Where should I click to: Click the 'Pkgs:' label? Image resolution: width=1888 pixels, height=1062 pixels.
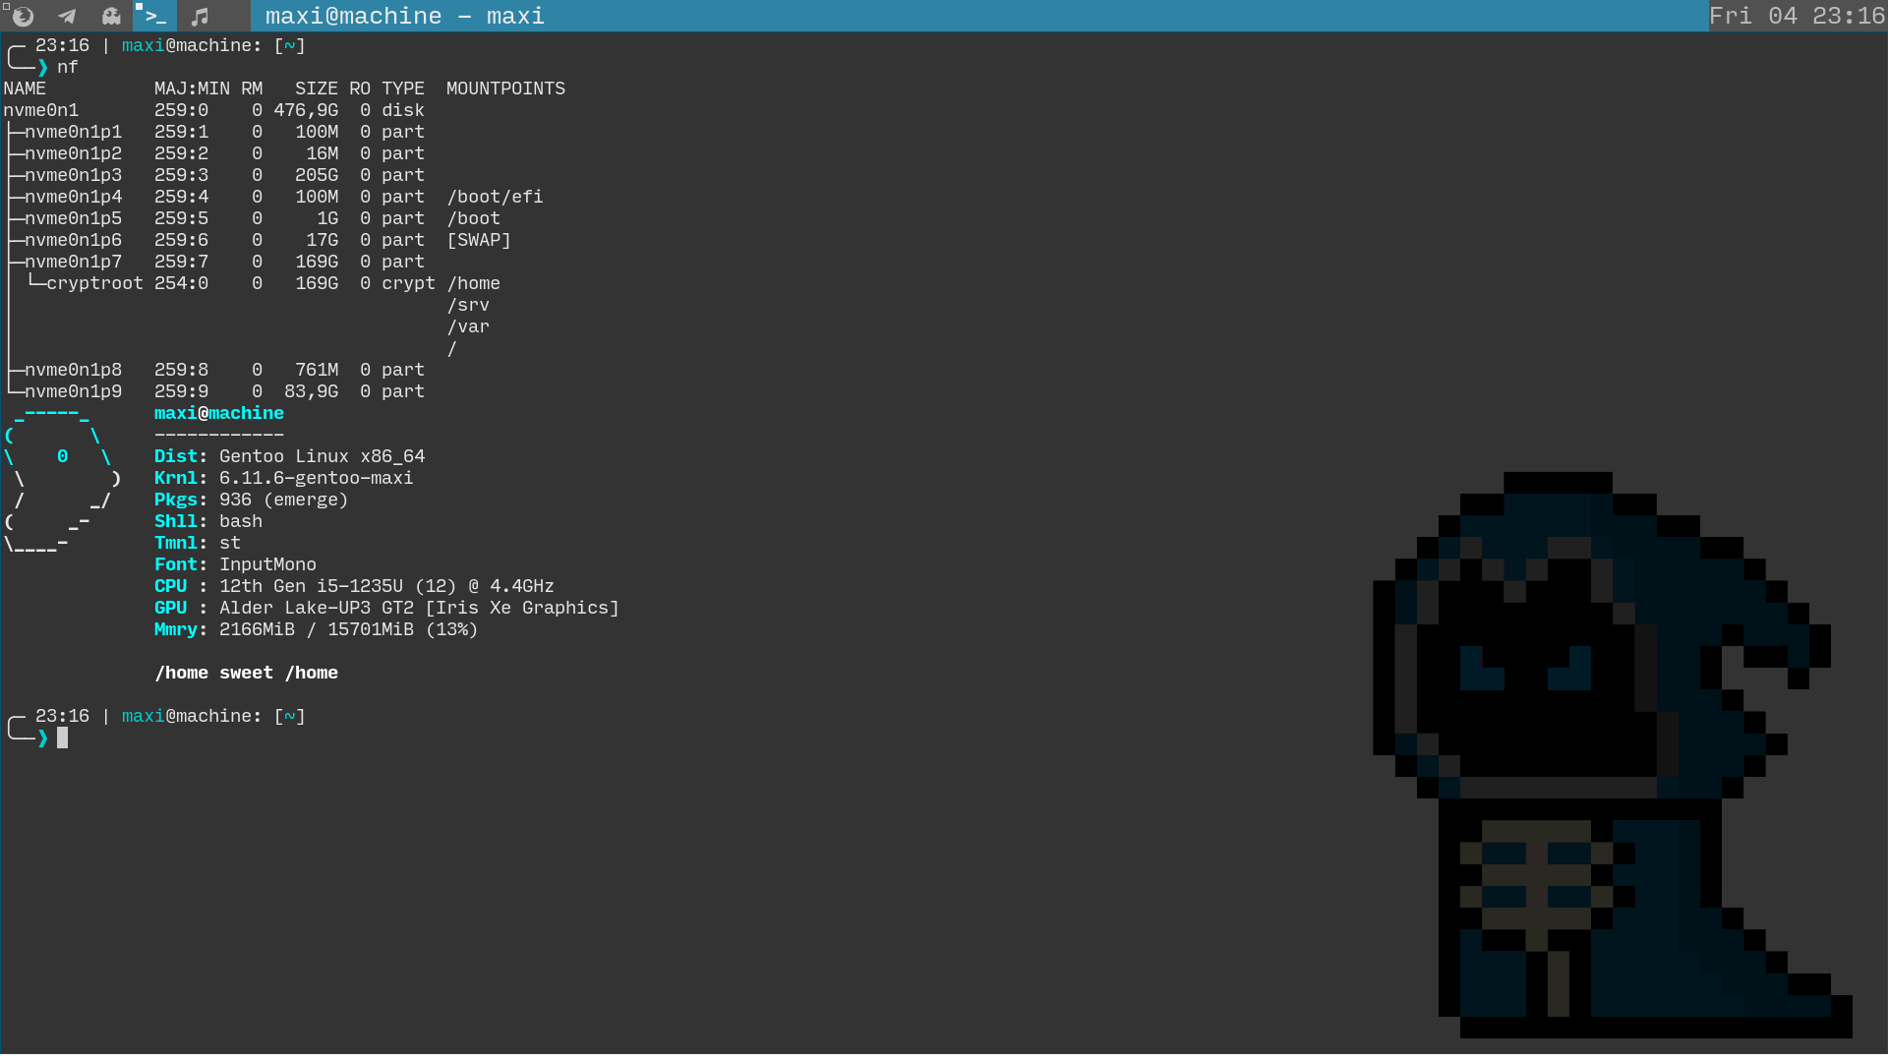pos(181,500)
